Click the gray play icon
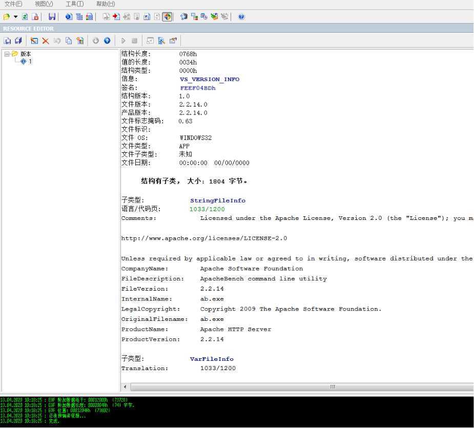This screenshot has height=428, width=474. [x=123, y=40]
